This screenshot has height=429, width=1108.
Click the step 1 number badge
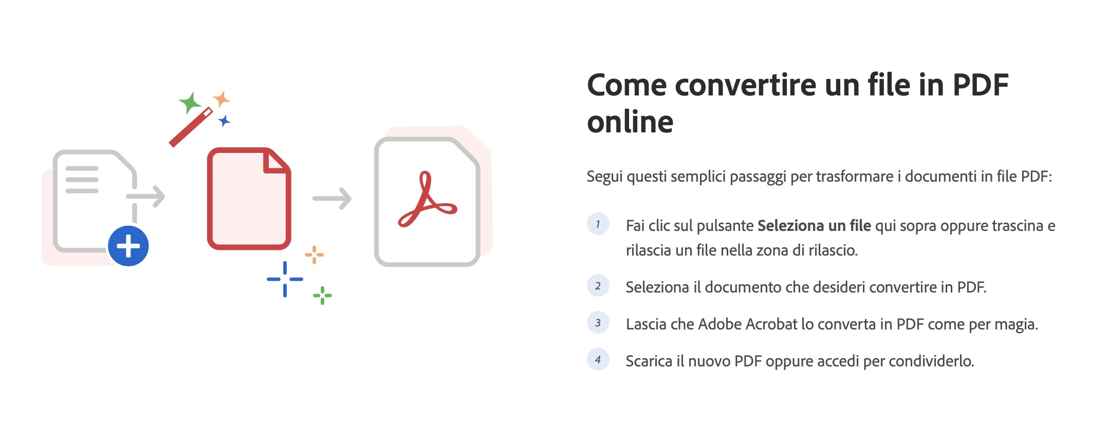598,224
